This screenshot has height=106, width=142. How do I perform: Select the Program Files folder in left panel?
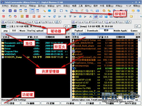tap(11, 51)
